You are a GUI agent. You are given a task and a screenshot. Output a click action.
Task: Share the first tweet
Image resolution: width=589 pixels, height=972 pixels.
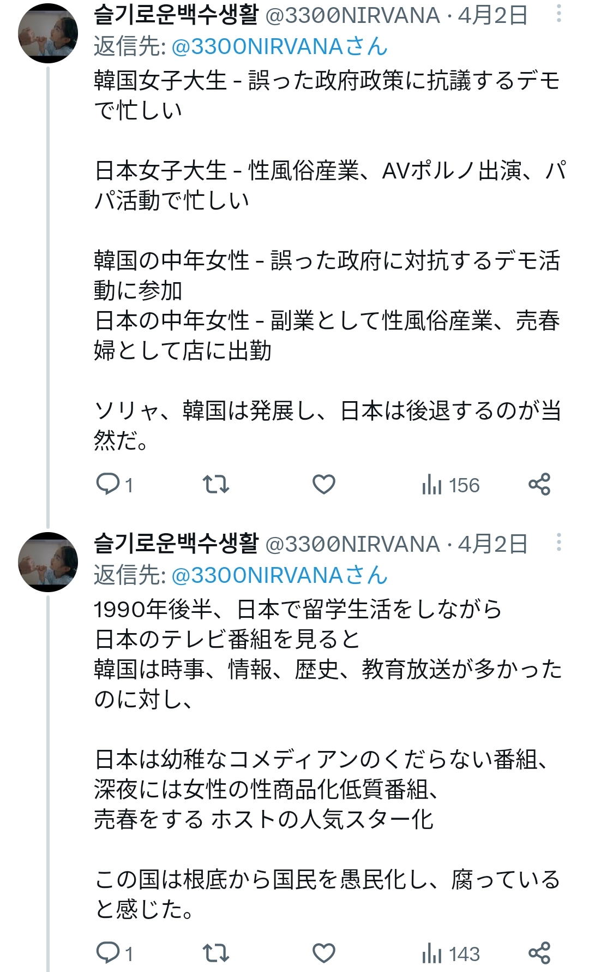539,484
